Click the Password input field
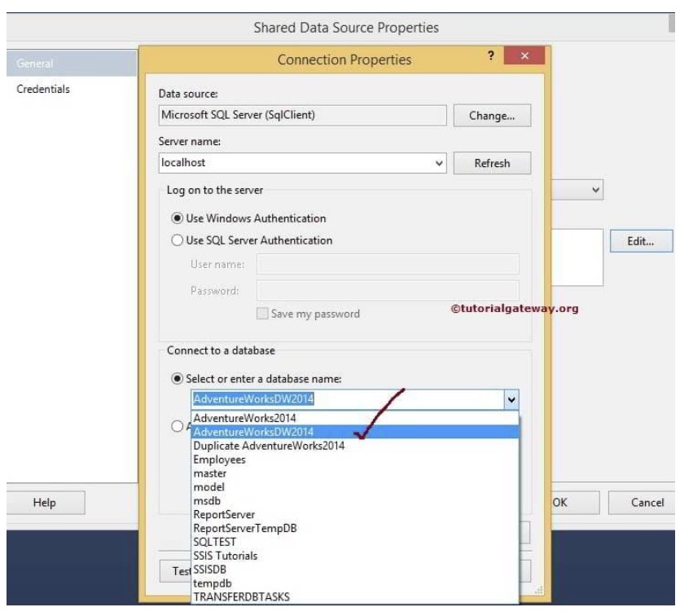 [388, 290]
